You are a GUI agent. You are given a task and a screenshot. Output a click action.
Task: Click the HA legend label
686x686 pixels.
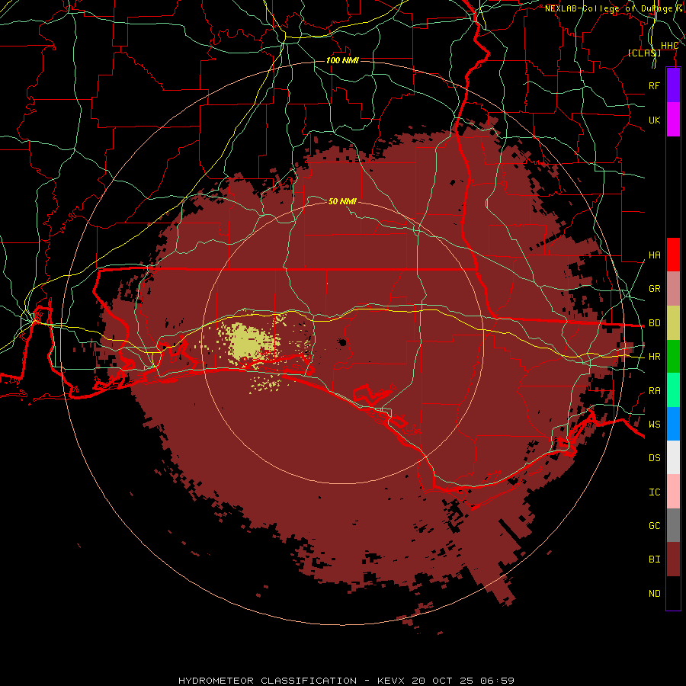[654, 255]
